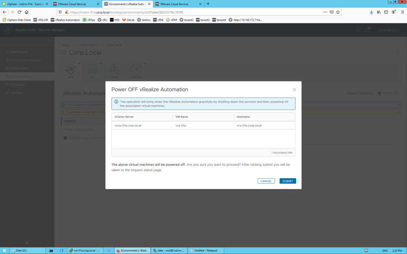Click the browser back arrow
Viewport: 407px width, 254px height.
pyautogui.click(x=5, y=12)
